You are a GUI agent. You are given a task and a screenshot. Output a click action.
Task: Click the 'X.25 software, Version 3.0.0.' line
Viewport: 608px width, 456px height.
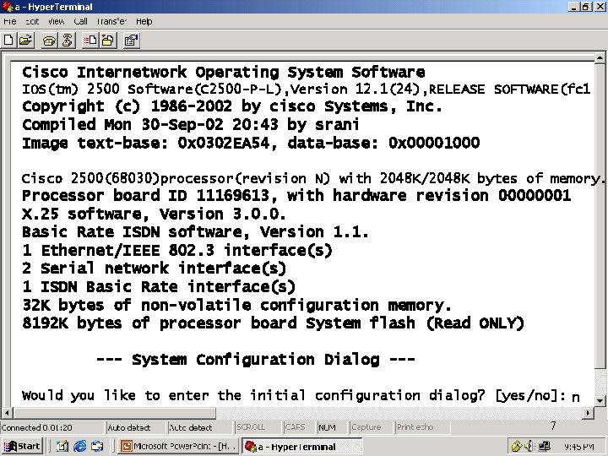pyautogui.click(x=154, y=214)
